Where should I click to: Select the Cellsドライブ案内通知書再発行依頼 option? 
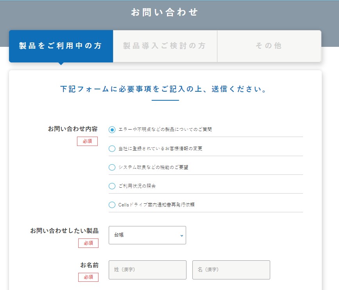click(111, 205)
